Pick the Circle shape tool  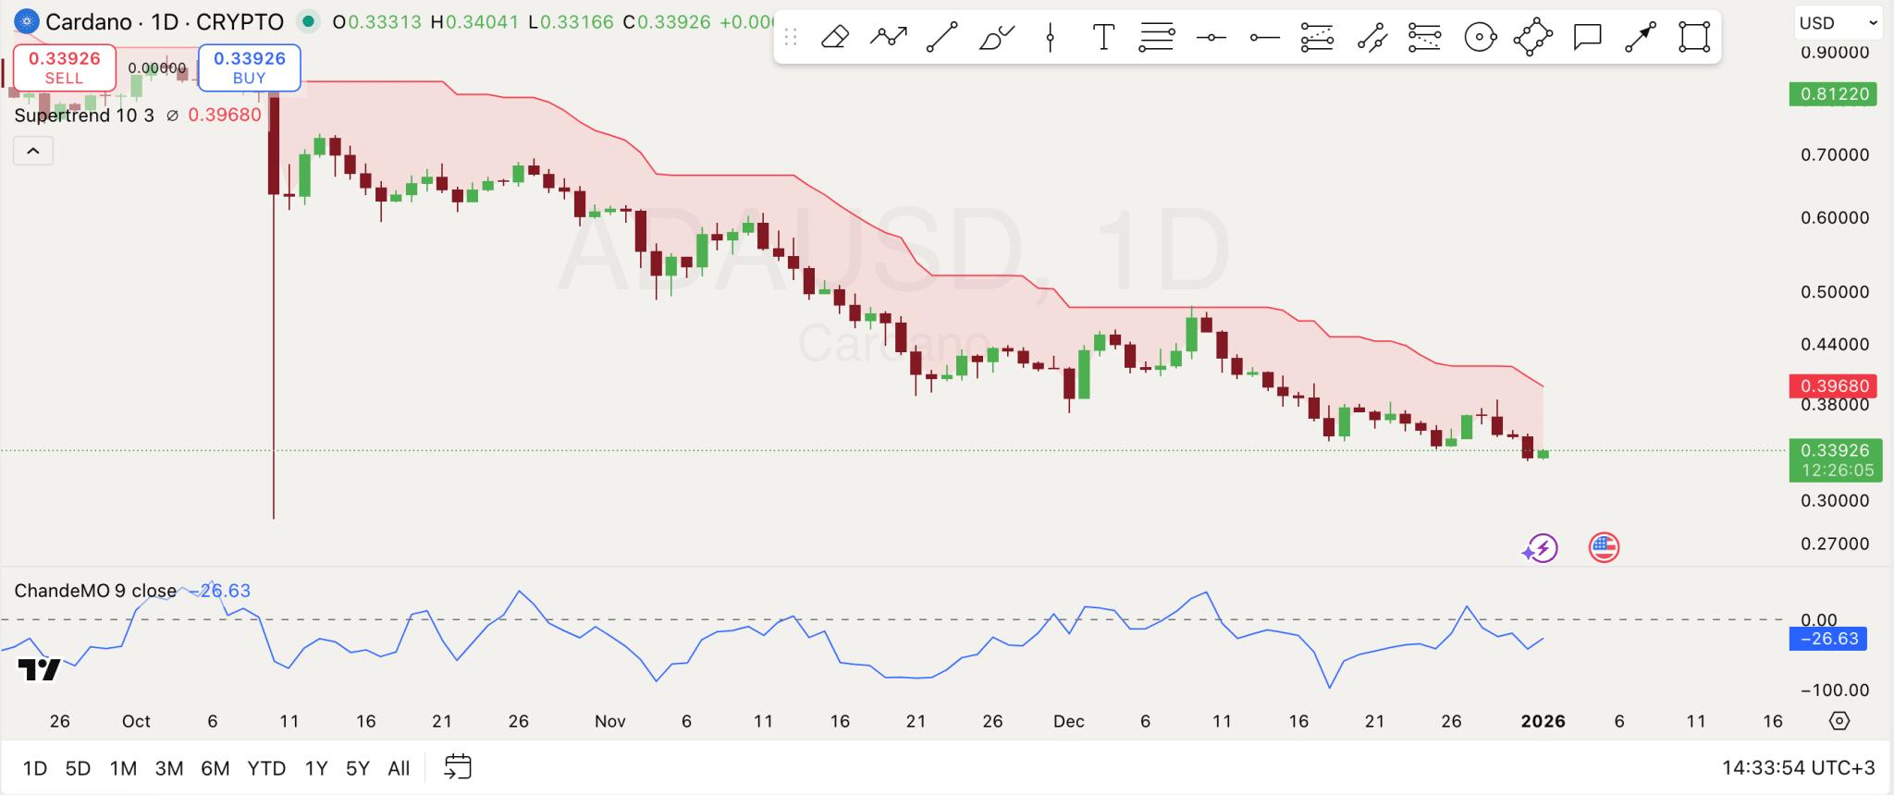pos(1480,38)
